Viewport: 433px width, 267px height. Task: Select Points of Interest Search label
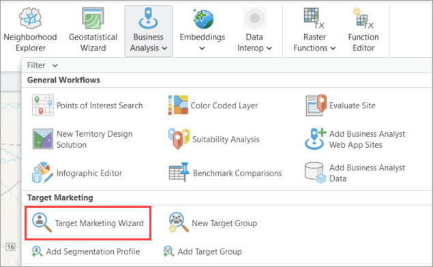coord(100,106)
